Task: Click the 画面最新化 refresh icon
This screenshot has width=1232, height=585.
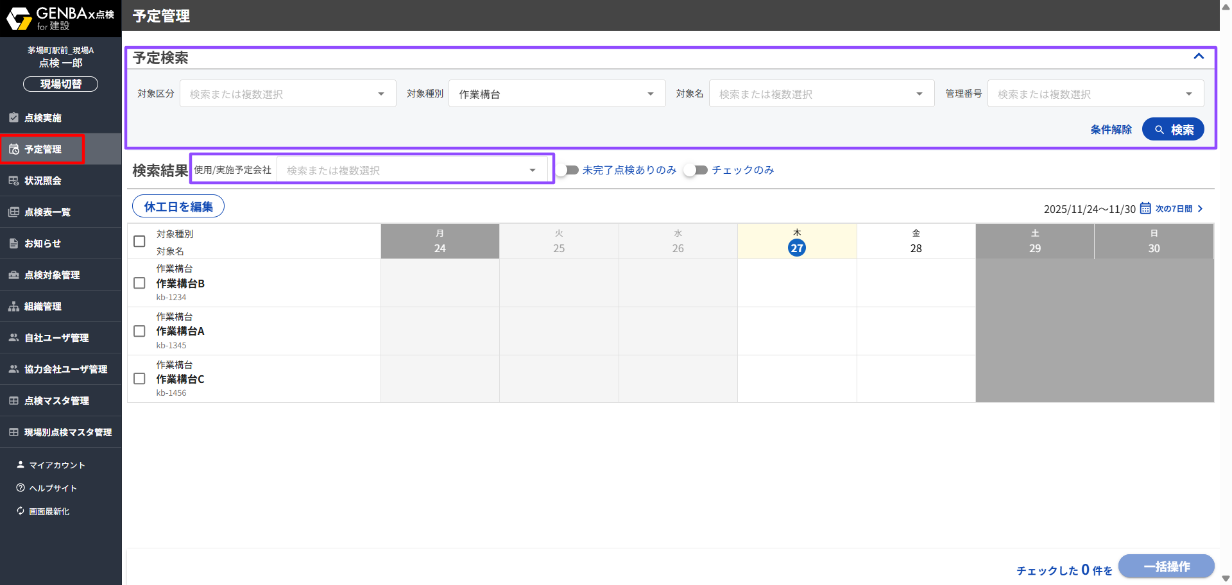Action: 21,511
